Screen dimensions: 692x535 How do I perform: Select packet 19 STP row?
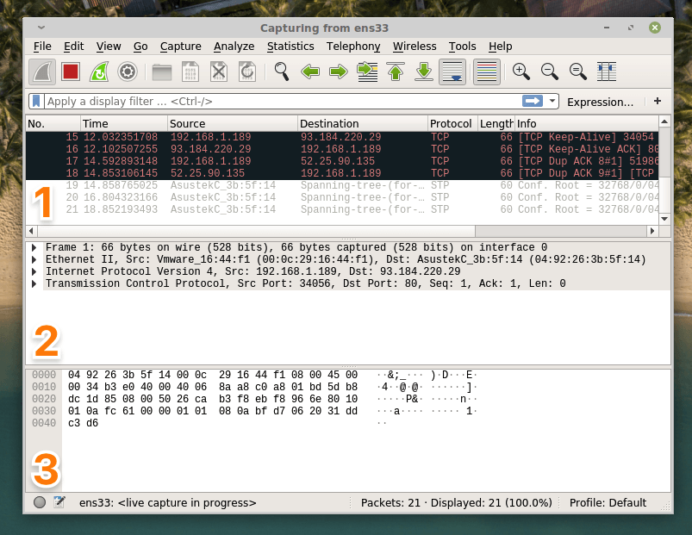342,185
